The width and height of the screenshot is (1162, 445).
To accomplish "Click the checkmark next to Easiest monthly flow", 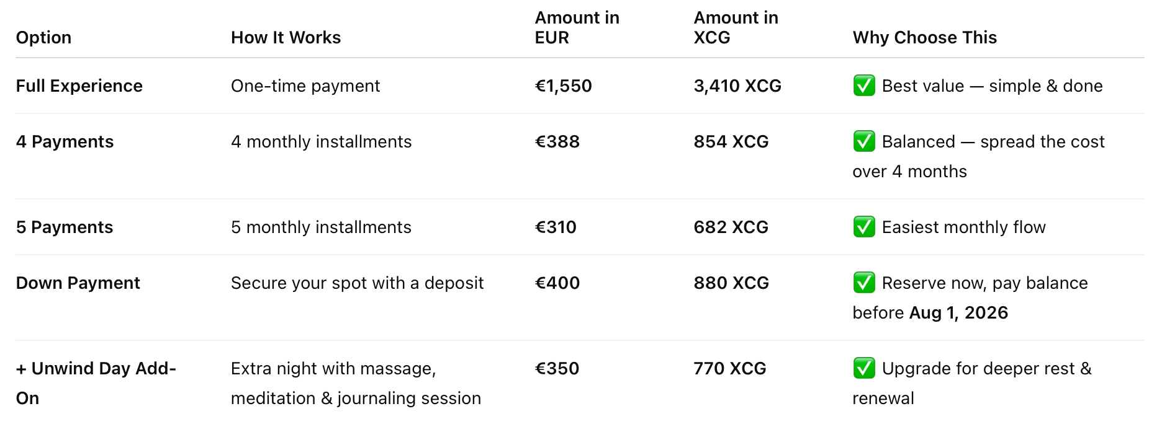I will point(864,227).
